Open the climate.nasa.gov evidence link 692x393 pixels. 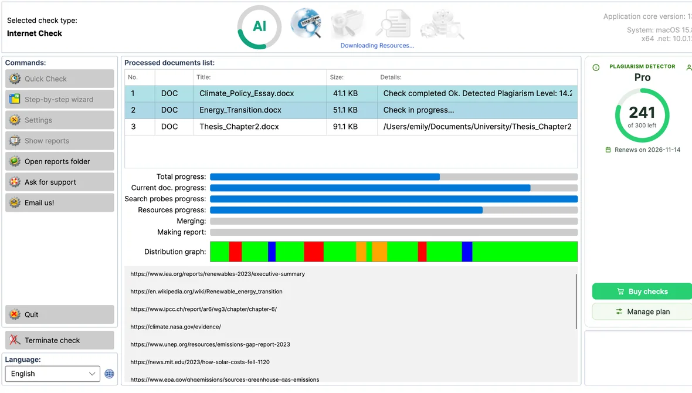[176, 327]
